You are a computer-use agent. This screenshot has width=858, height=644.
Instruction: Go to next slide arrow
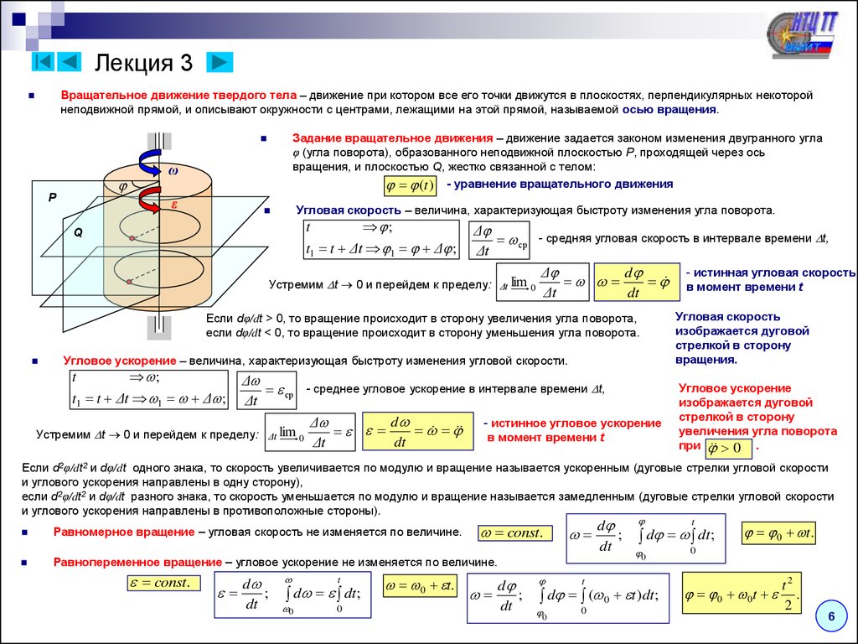tap(220, 62)
